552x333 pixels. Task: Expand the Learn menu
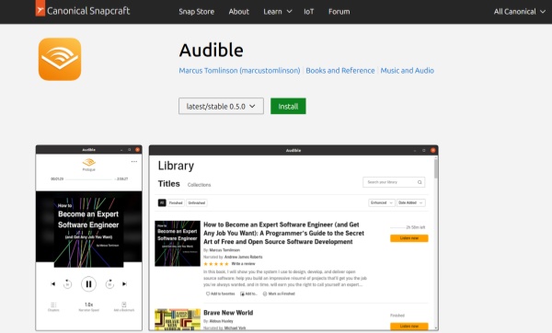pos(278,12)
